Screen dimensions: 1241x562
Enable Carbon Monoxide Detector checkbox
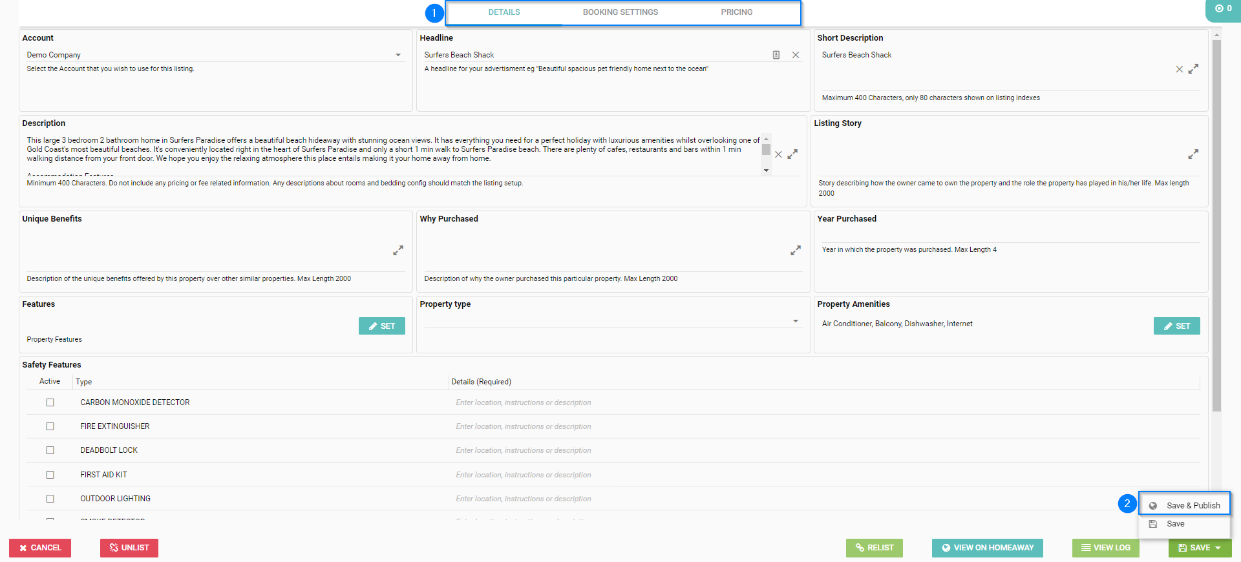pos(50,402)
